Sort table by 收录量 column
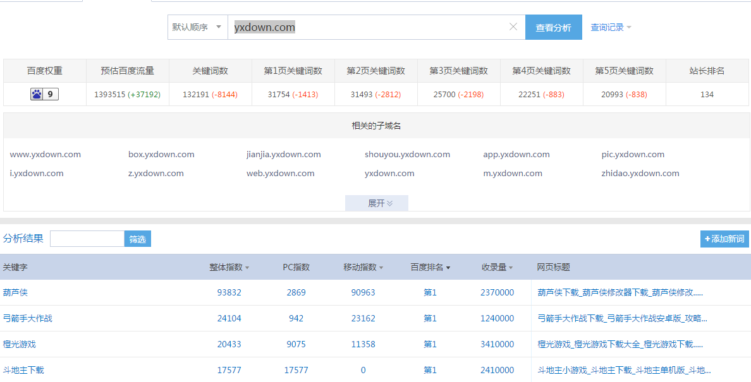The width and height of the screenshot is (751, 382). click(x=497, y=267)
